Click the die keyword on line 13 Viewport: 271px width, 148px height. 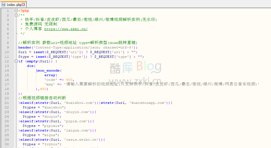coord(30,66)
